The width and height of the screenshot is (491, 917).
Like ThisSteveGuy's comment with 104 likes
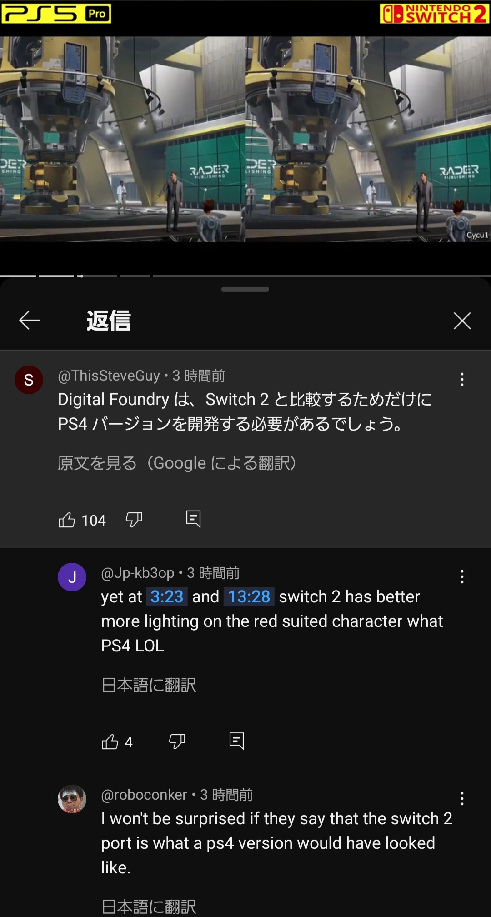(67, 520)
